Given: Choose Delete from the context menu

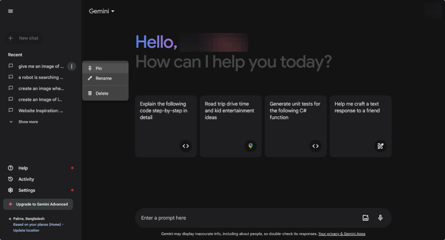Looking at the screenshot, I should point(105,93).
